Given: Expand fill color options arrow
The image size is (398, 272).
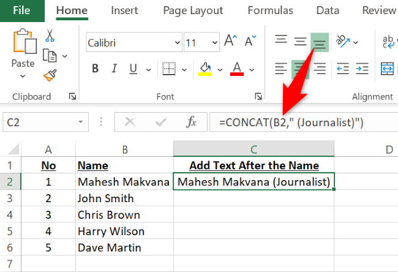Looking at the screenshot, I should point(220,70).
